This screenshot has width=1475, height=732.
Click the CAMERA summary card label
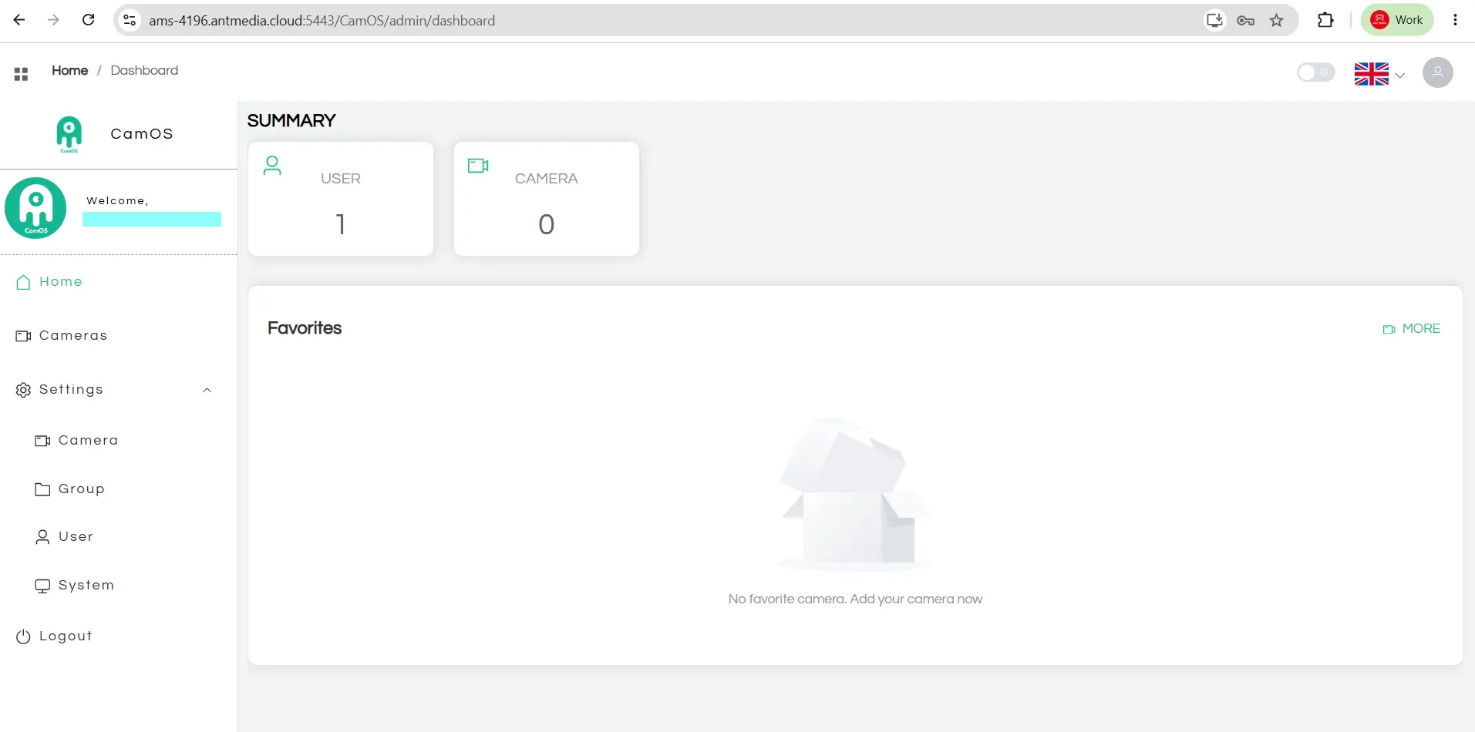[546, 179]
